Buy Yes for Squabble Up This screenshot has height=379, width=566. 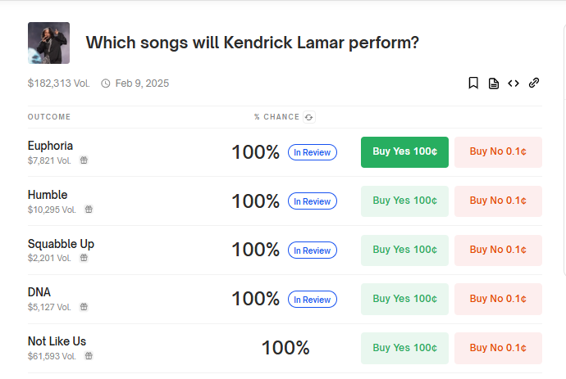point(404,250)
